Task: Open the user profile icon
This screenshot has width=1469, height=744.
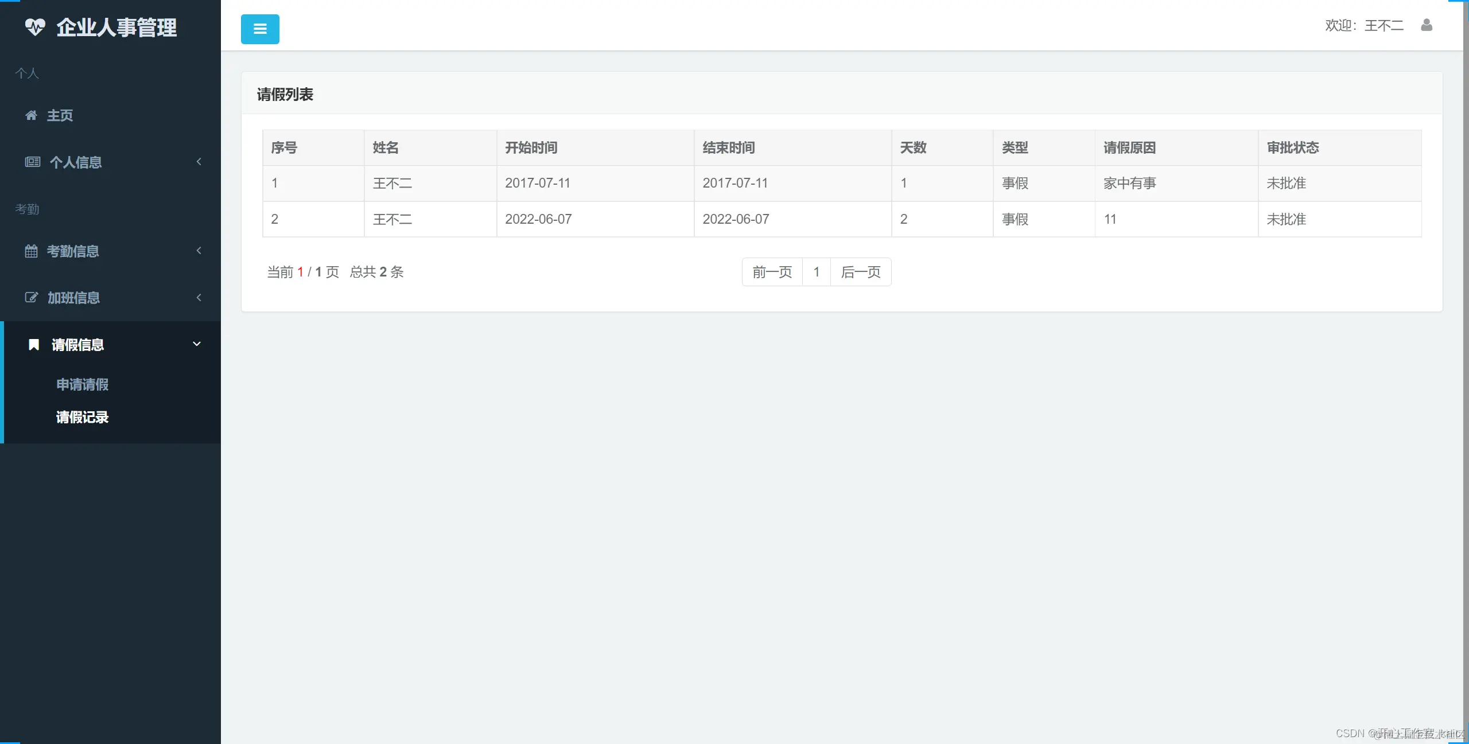Action: 1427,25
